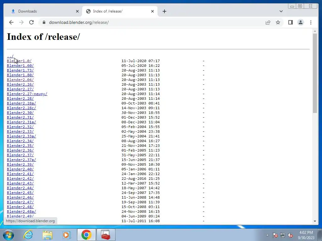Open the Windows Start menu
322x241 pixels.
(x=8, y=235)
